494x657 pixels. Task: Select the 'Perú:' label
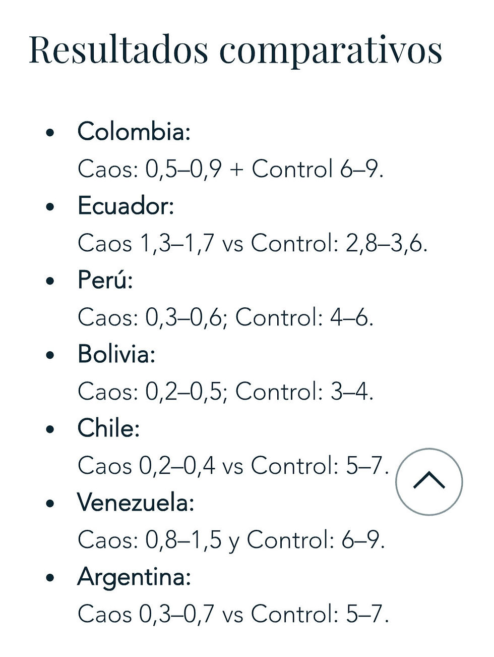pos(105,280)
